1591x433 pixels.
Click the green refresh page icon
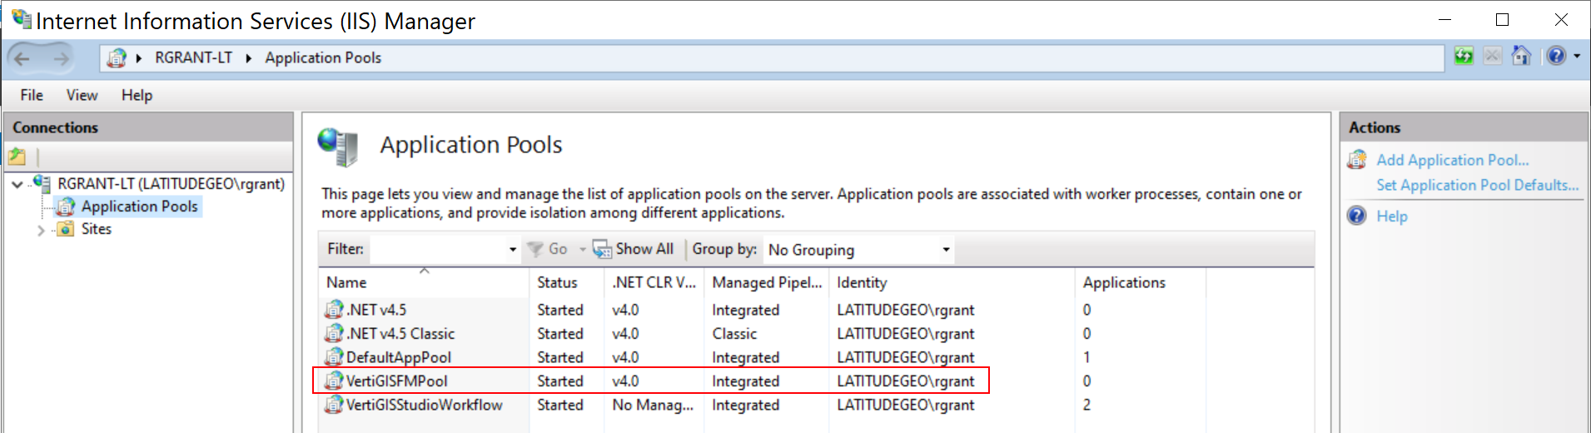pos(1464,57)
